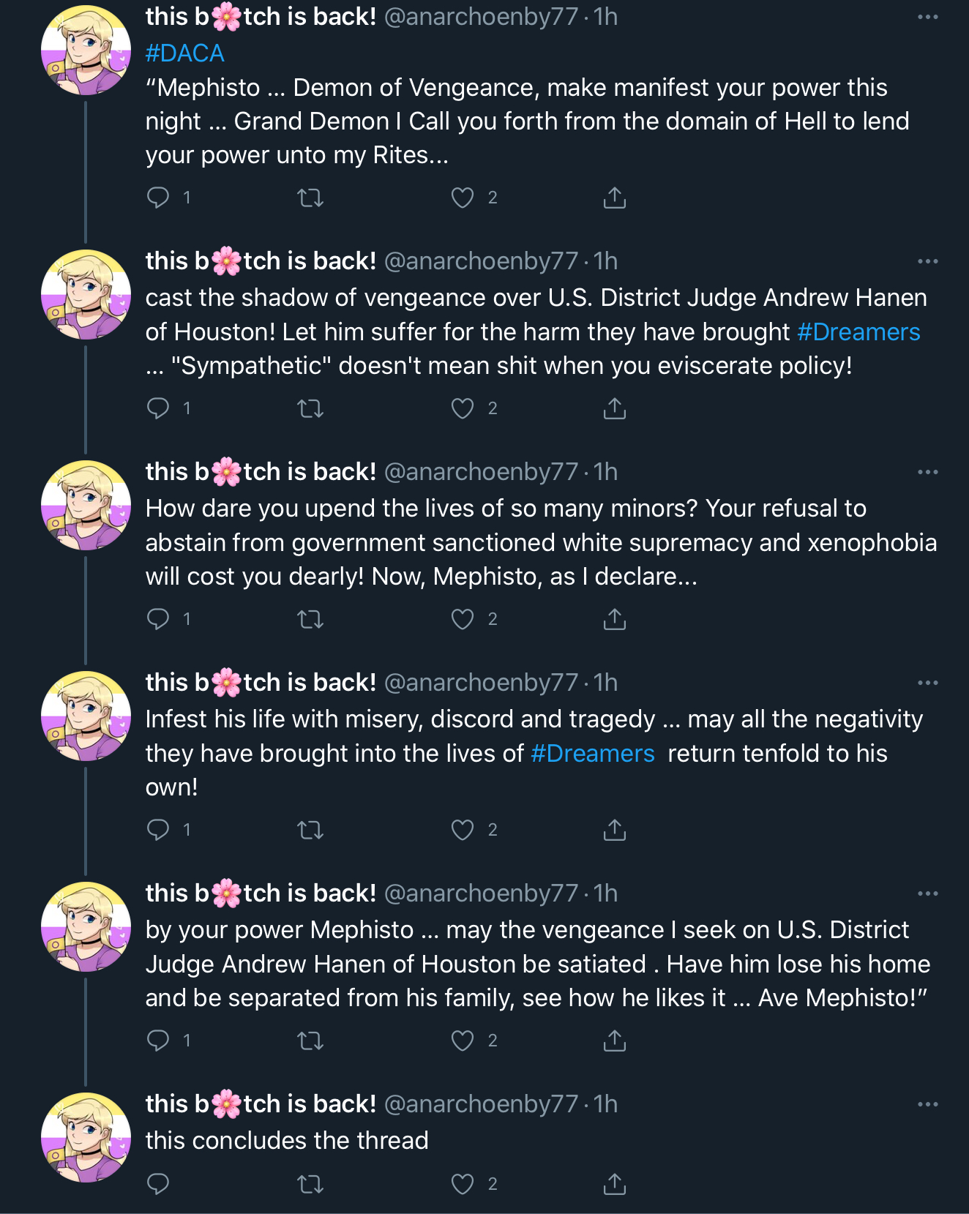This screenshot has width=969, height=1214.
Task: Open profile avatar on the first tweet
Action: click(86, 50)
